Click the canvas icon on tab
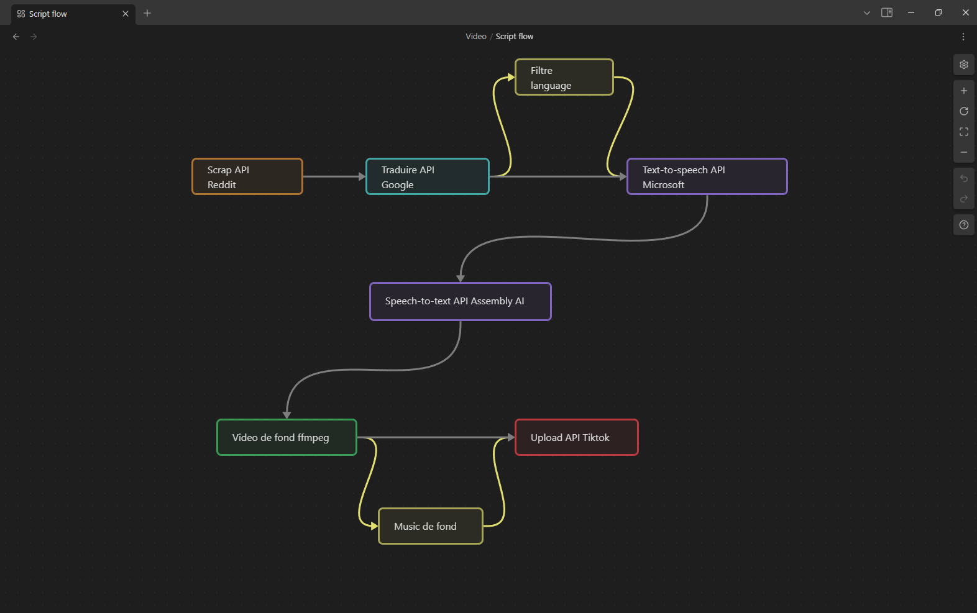 [21, 14]
